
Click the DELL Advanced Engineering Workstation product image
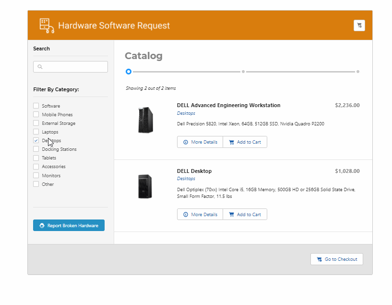click(145, 120)
